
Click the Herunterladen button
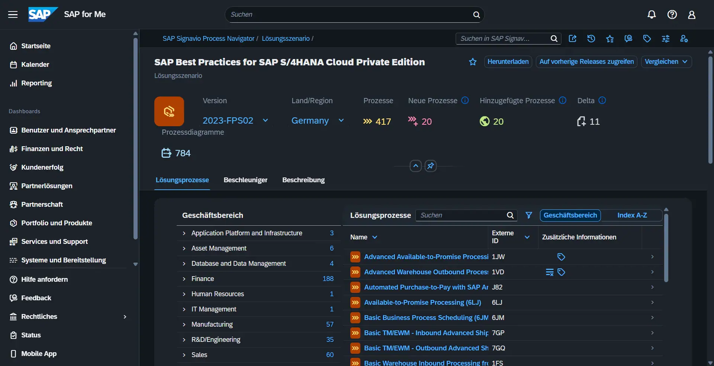pyautogui.click(x=508, y=62)
